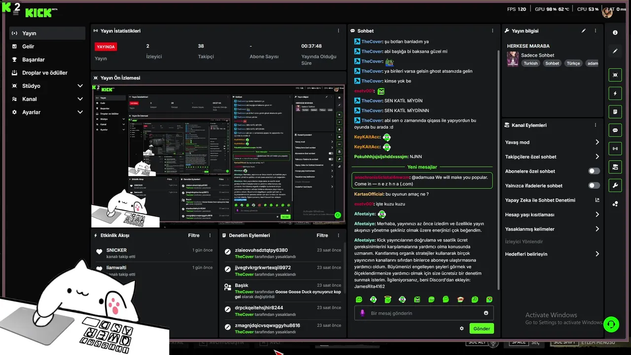Click the lightning bolt icon in right rail

[615, 93]
